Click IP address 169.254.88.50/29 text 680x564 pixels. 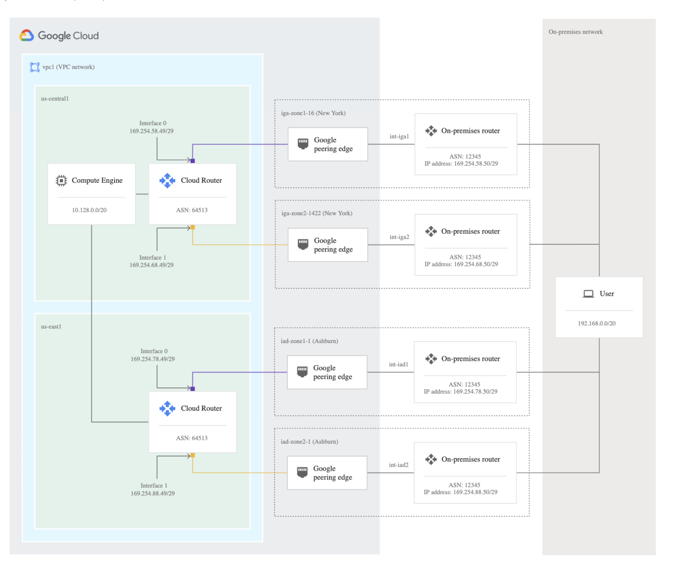(460, 492)
